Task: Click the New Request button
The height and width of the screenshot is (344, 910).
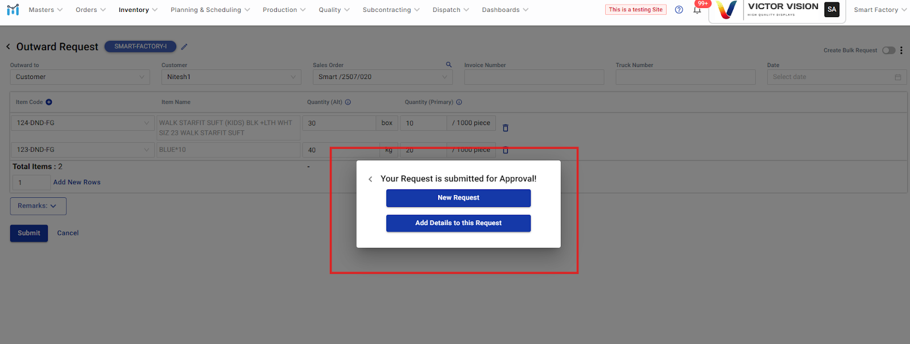Action: click(x=458, y=198)
